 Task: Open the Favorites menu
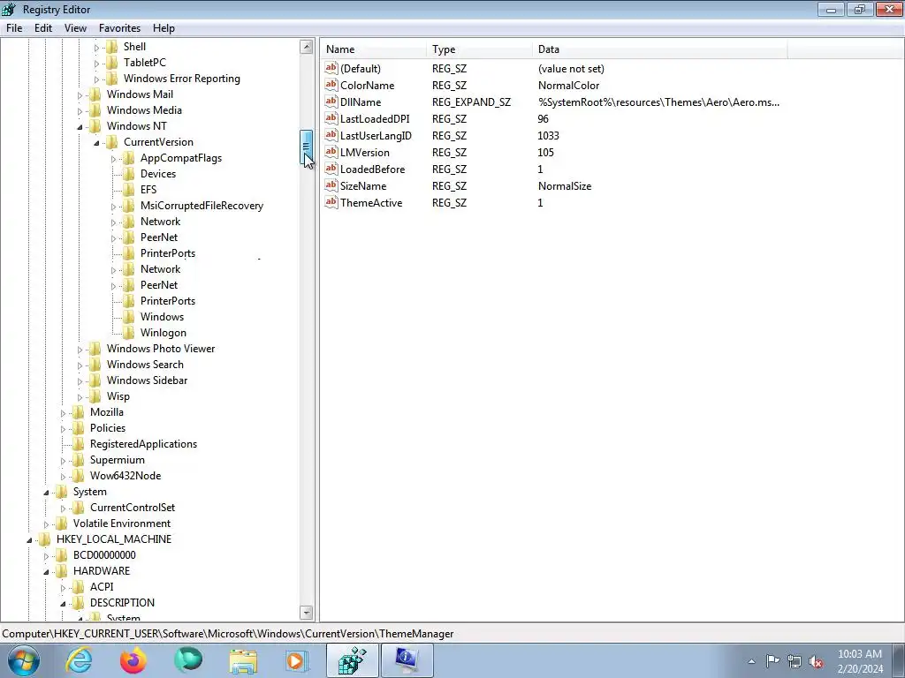[x=119, y=28]
